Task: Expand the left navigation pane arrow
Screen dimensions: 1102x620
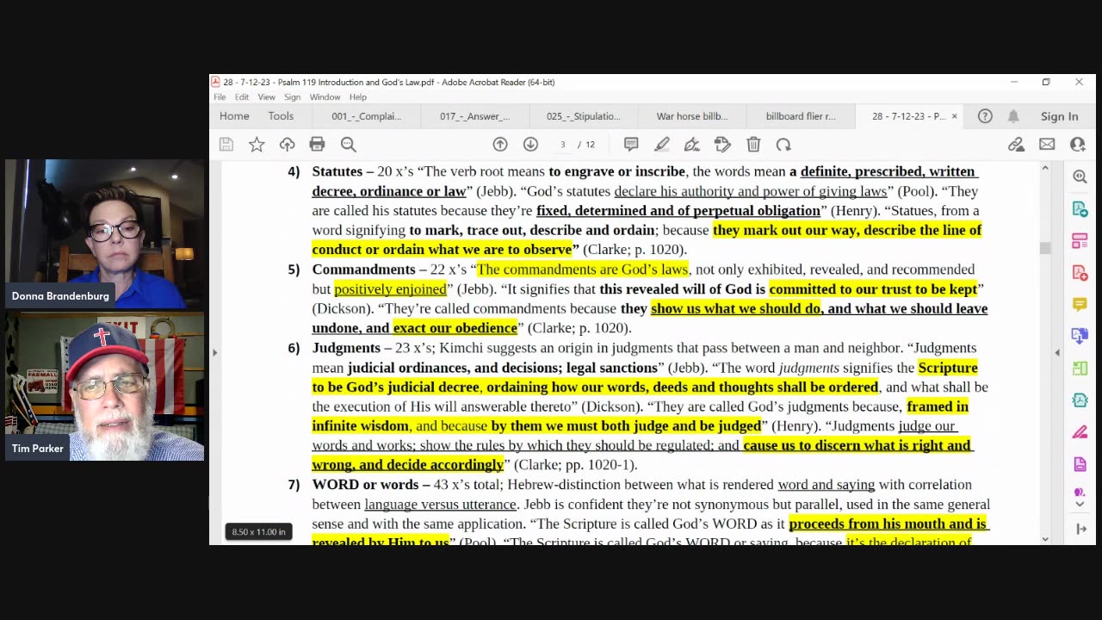Action: tap(214, 352)
